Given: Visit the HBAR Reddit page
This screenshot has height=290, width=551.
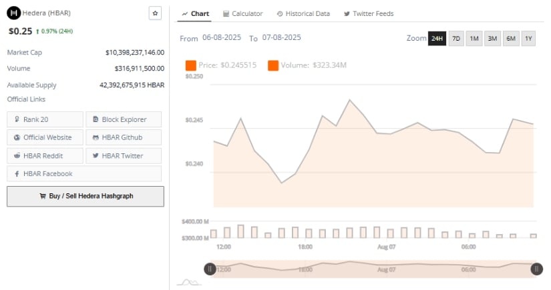Looking at the screenshot, I should click(x=45, y=156).
